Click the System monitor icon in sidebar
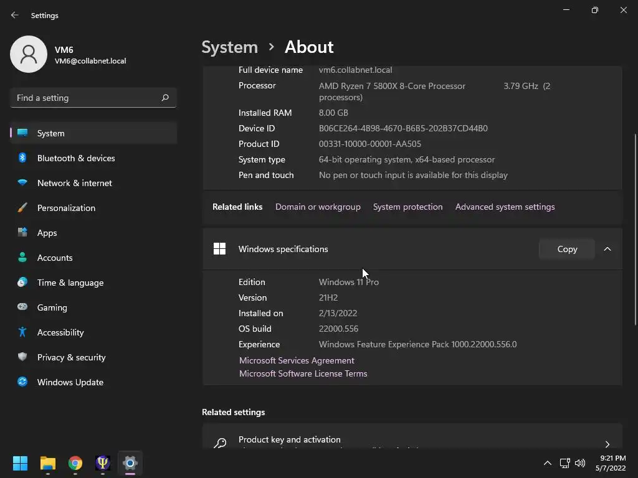 coord(22,133)
